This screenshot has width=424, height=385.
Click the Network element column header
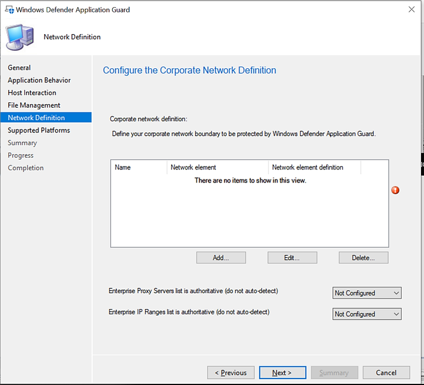point(218,167)
